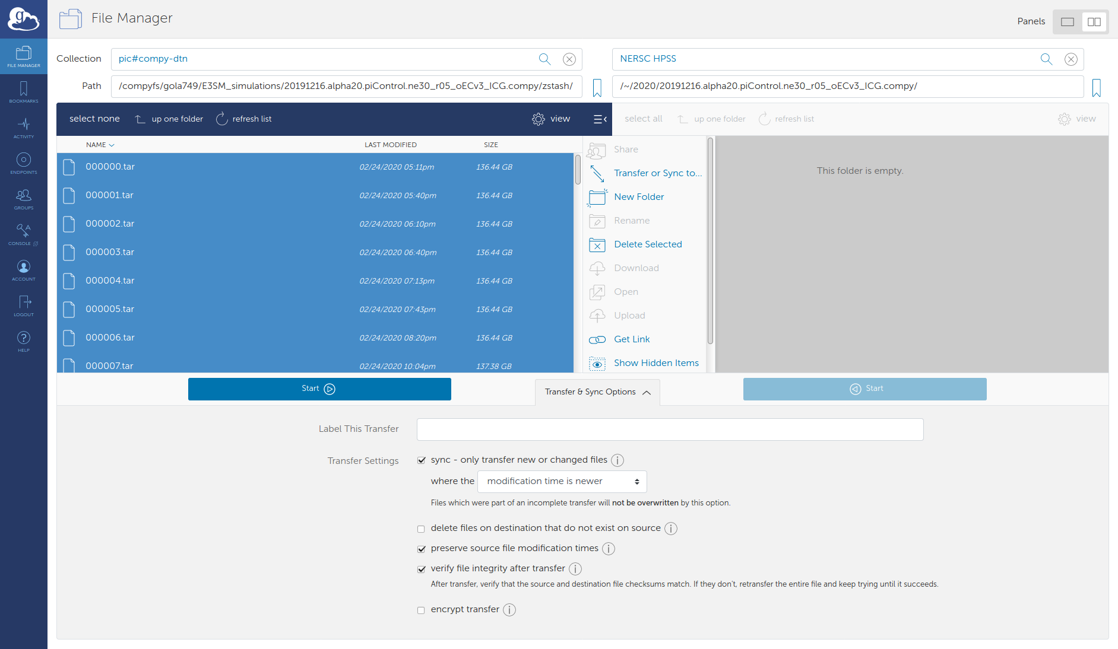Open Account in sidebar
Screen dimensions: 1118x649
24,270
